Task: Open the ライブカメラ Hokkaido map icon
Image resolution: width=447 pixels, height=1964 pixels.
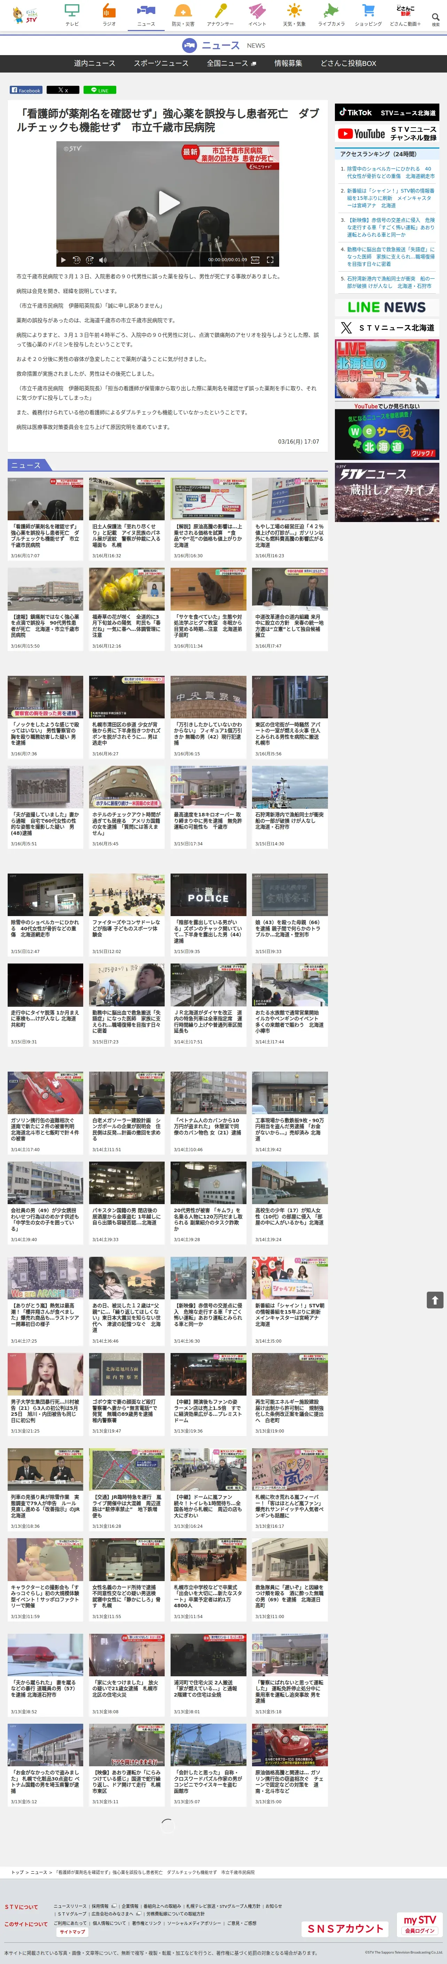Action: tap(331, 14)
